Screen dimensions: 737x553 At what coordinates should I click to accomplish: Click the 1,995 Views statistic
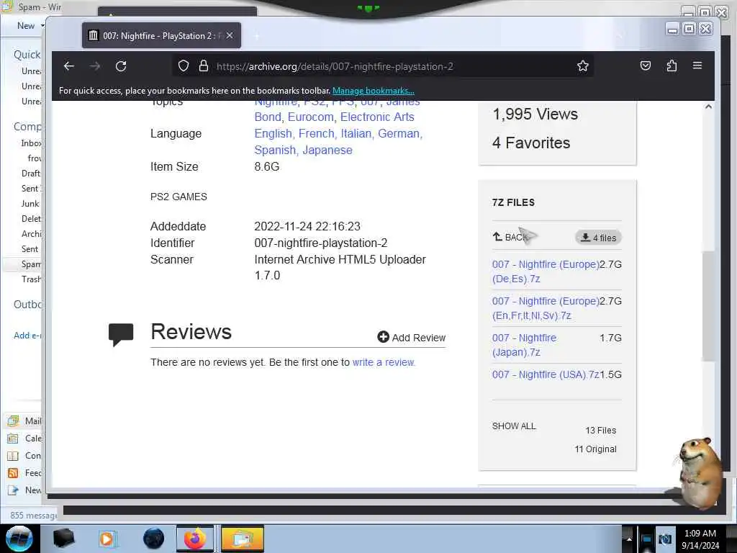[x=535, y=114]
